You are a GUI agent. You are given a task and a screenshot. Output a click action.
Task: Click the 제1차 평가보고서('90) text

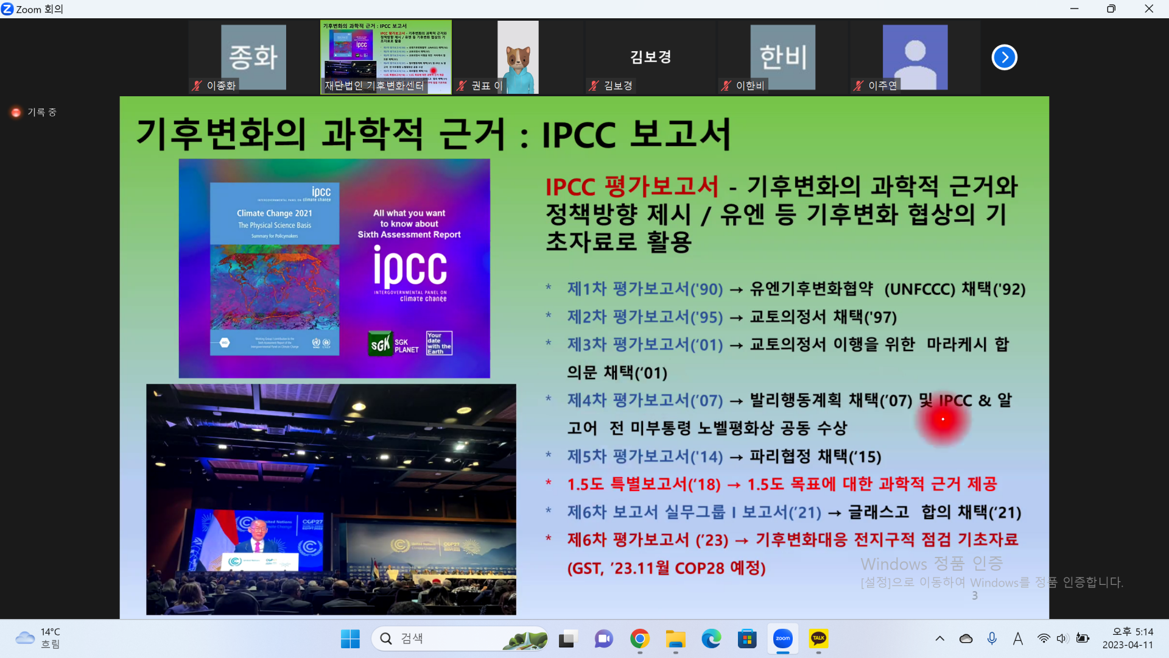click(x=645, y=289)
